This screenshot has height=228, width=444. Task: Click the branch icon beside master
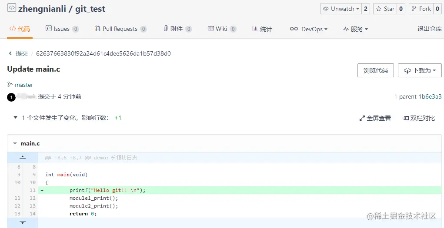coord(10,84)
